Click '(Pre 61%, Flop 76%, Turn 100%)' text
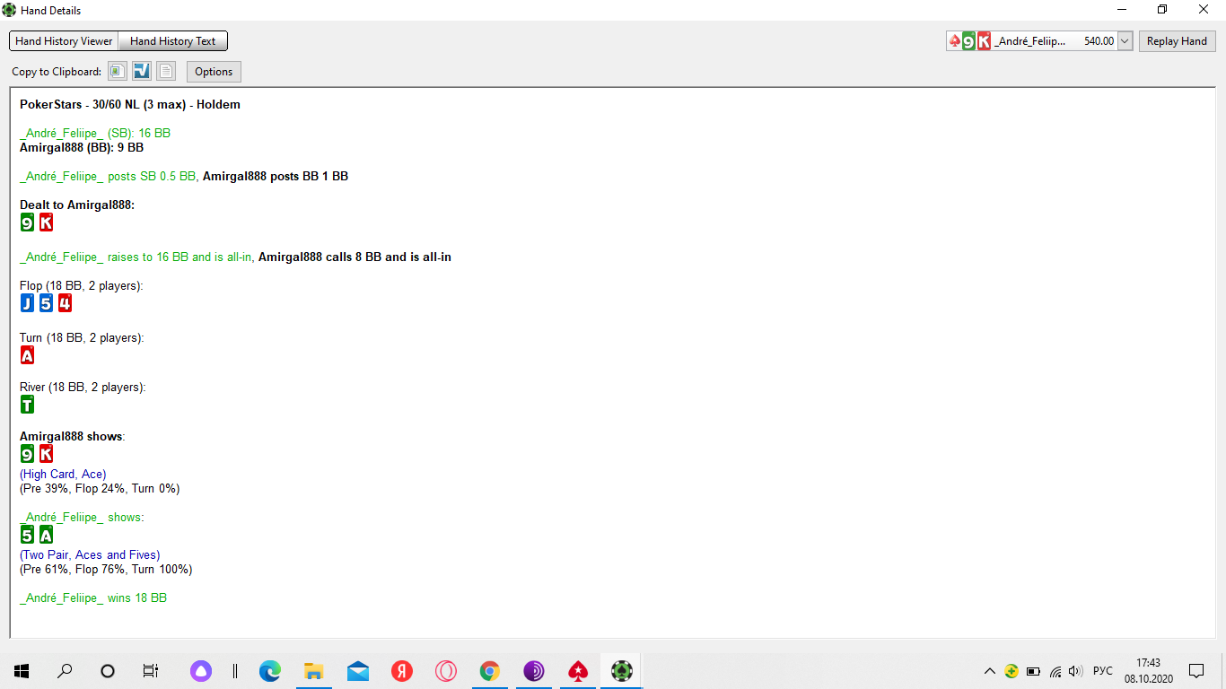Viewport: 1226px width, 689px height. [106, 569]
